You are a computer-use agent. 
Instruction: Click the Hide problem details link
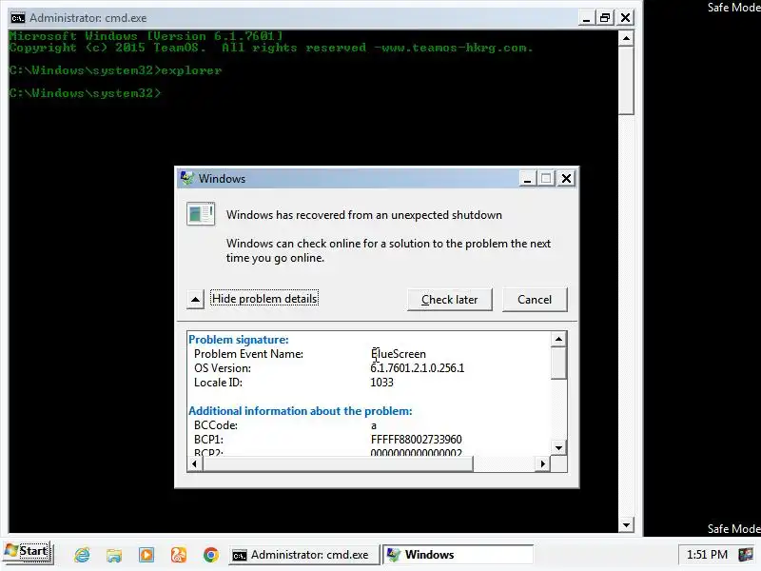[x=264, y=298]
